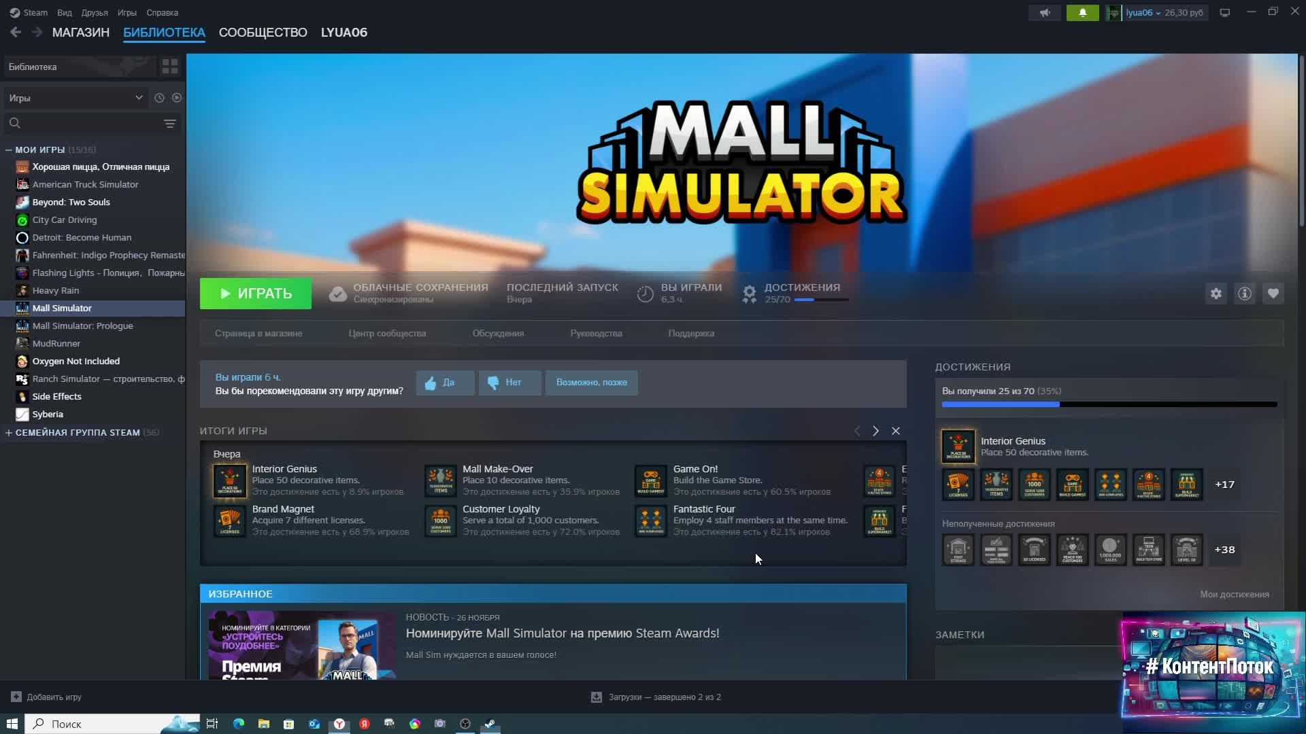This screenshot has height=734, width=1306.
Task: Click the achievements progress bar
Action: coord(1109,404)
